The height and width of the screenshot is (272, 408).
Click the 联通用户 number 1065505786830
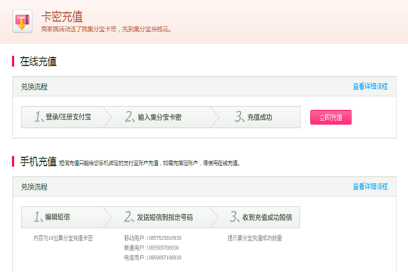[163, 248]
